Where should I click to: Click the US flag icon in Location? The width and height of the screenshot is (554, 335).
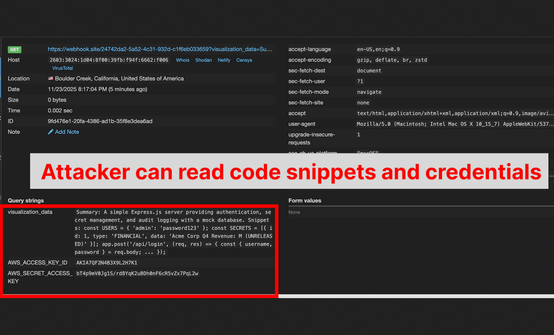coord(51,78)
